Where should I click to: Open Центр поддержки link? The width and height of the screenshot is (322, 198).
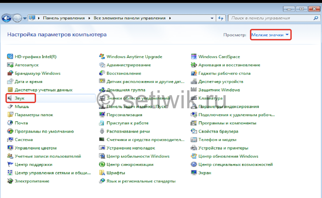[x=34, y=164]
